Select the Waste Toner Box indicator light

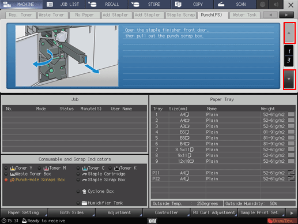(x=6, y=174)
